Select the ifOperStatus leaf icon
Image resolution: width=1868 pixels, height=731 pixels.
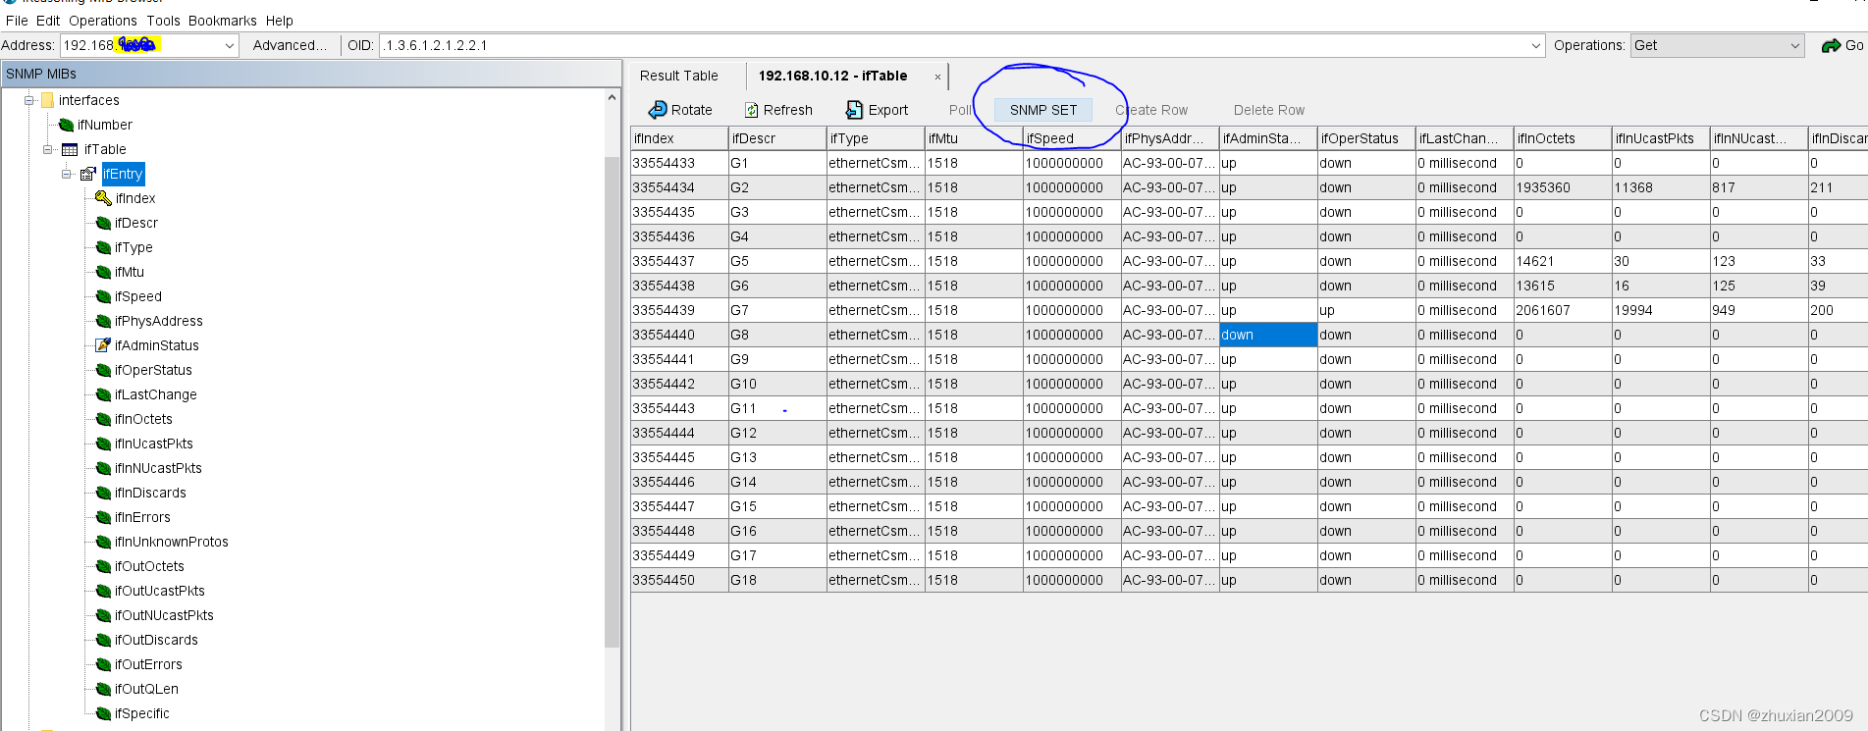tap(103, 370)
